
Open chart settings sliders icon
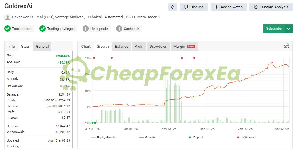click(x=286, y=46)
